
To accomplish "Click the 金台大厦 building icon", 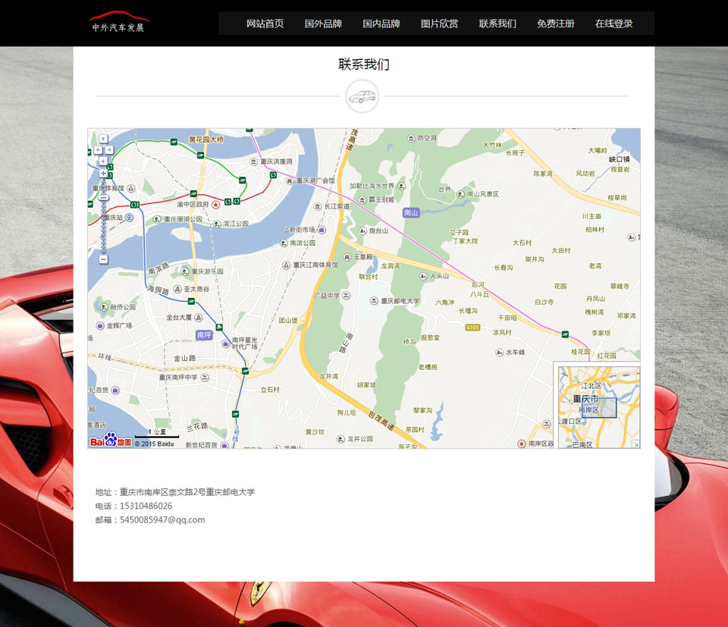I will [198, 318].
